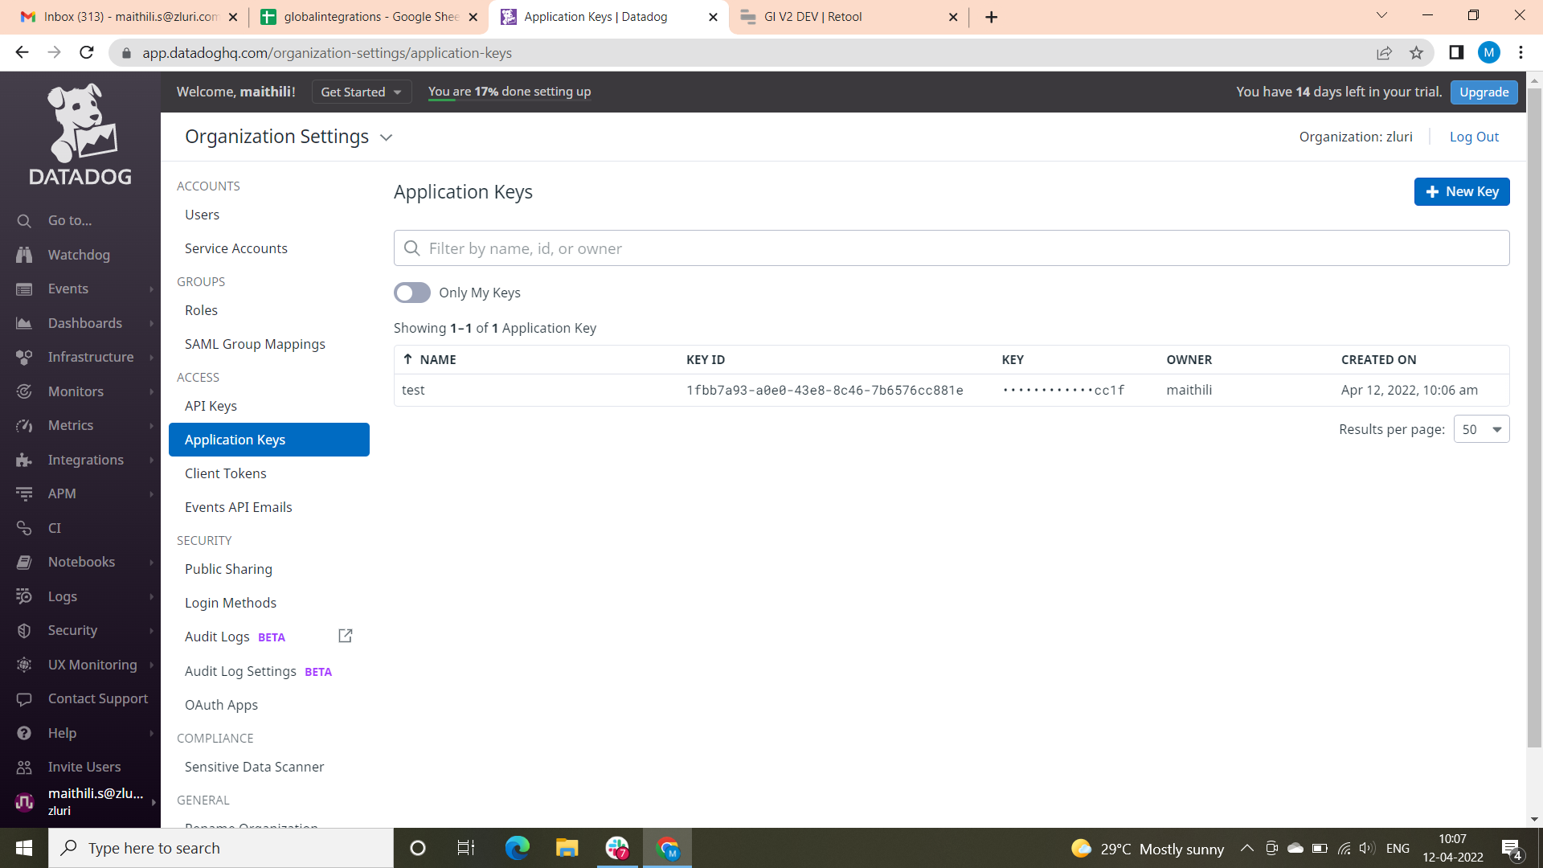Open Service Accounts settings page
The height and width of the screenshot is (868, 1543).
coord(236,248)
